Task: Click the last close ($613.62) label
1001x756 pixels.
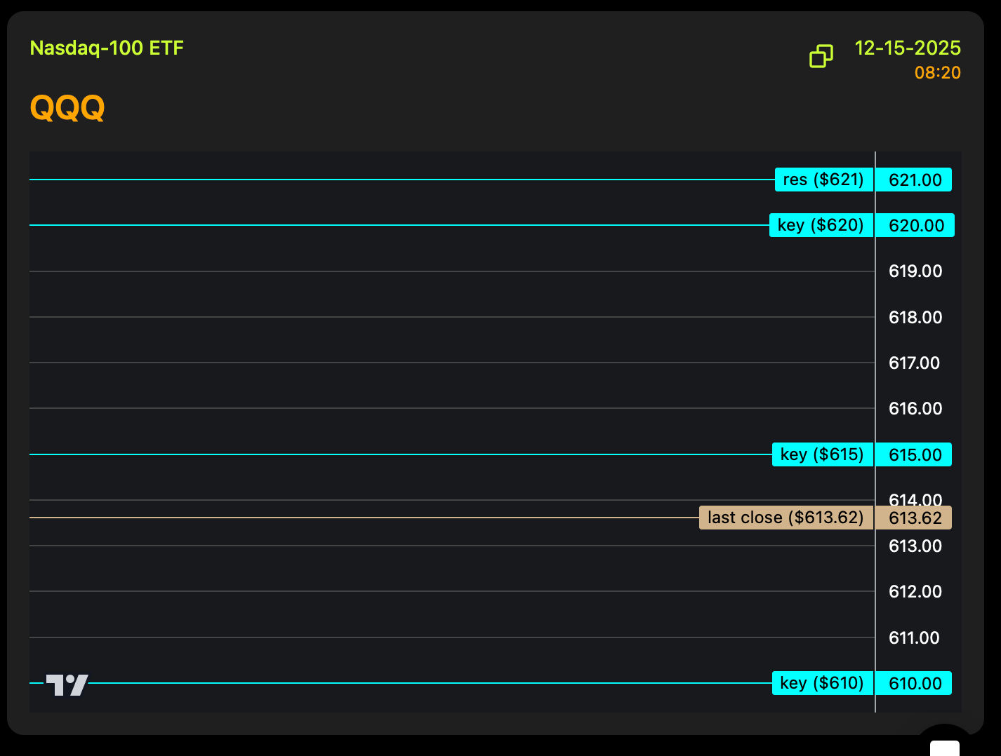Action: point(785,518)
